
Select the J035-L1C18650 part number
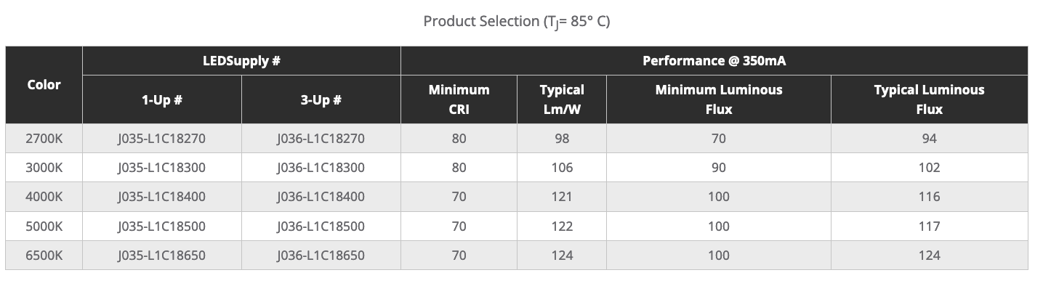pyautogui.click(x=161, y=256)
